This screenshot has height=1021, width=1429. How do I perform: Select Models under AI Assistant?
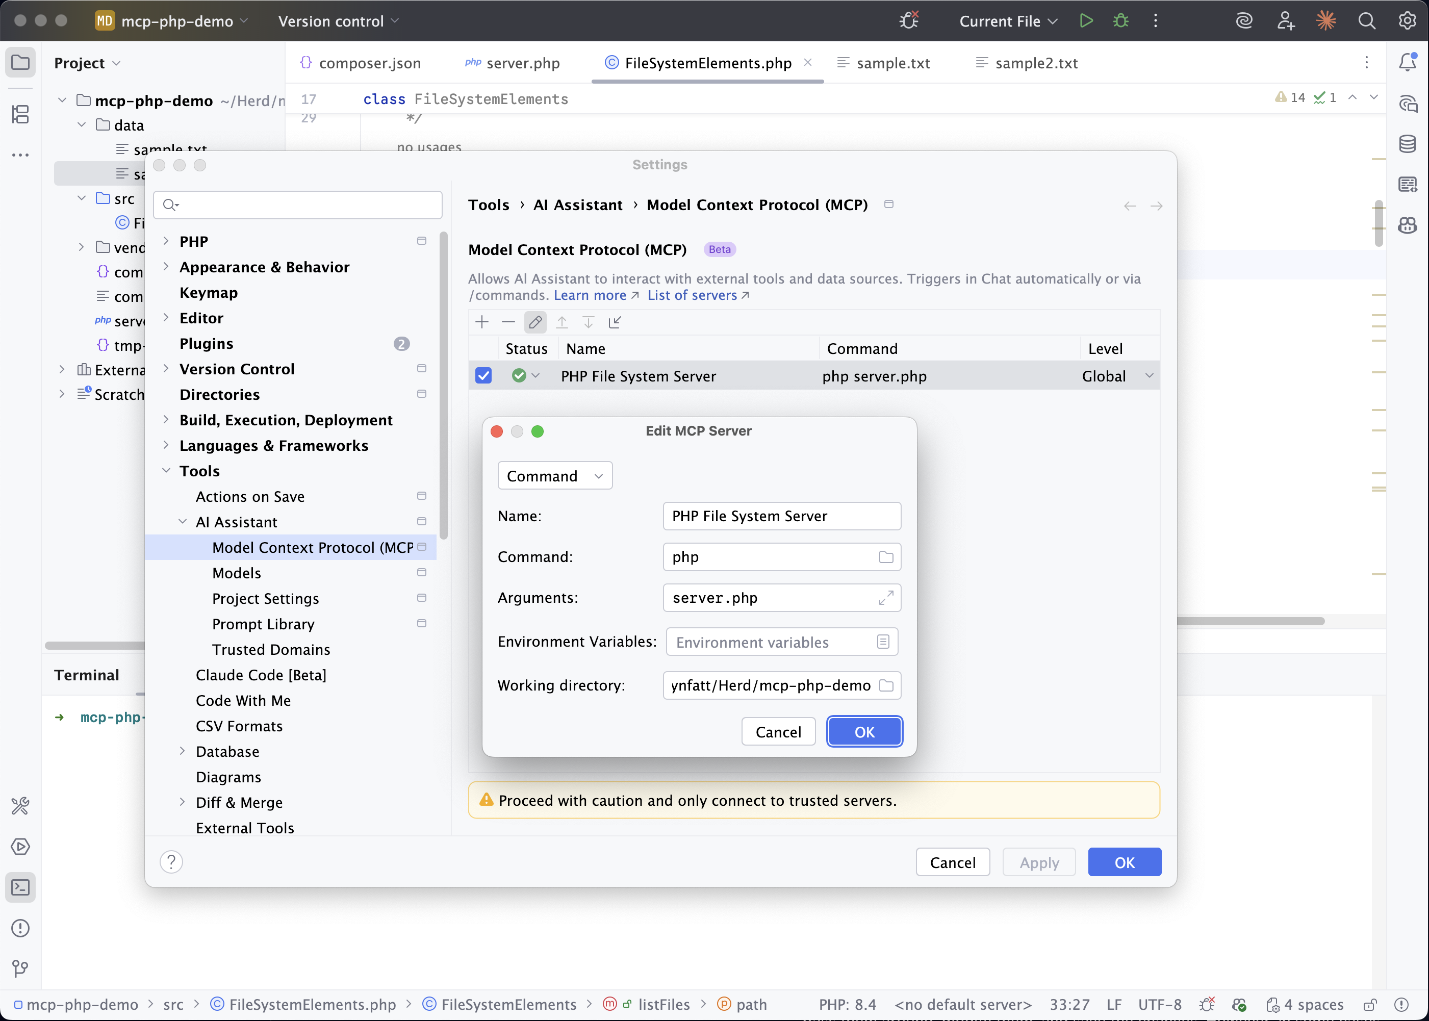pos(237,573)
